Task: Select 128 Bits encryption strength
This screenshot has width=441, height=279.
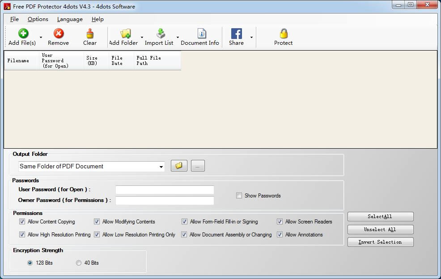Action: pos(30,263)
